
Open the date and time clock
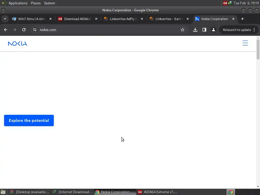246,3
